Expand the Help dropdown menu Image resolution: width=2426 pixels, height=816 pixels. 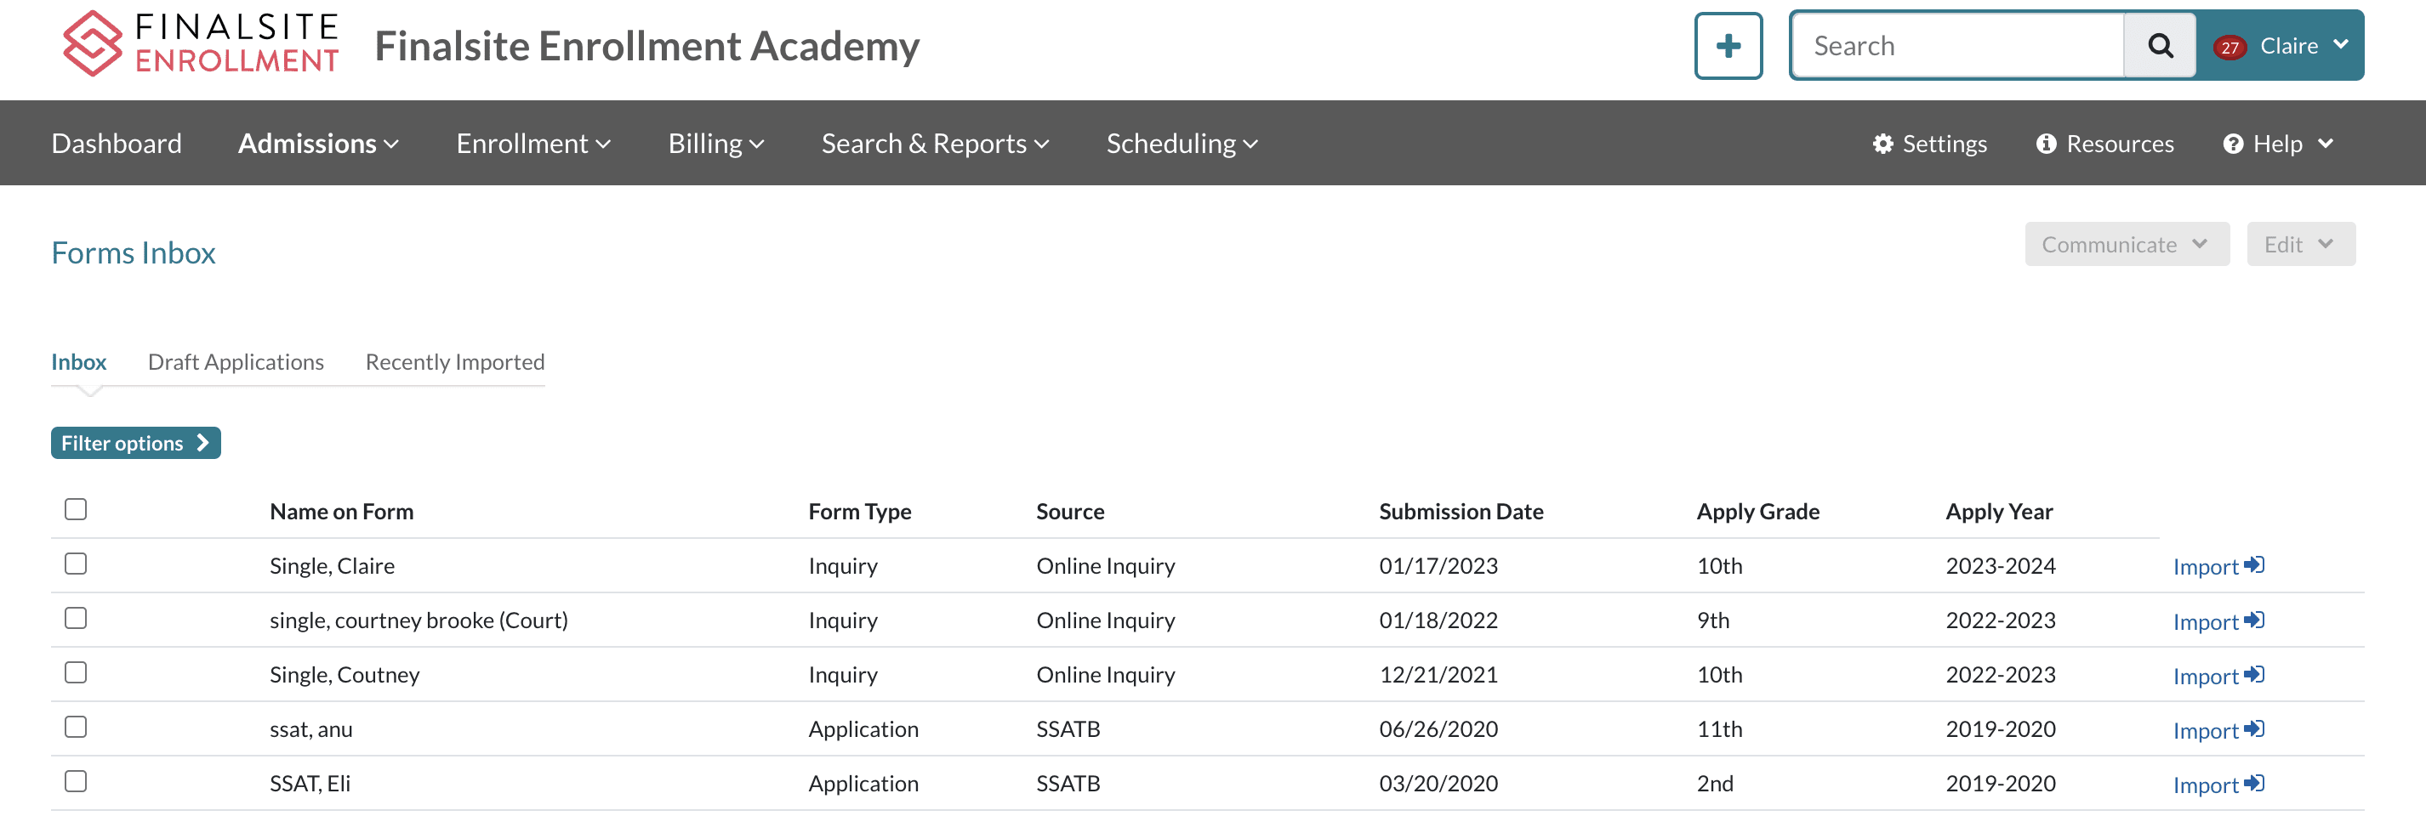pyautogui.click(x=2277, y=144)
